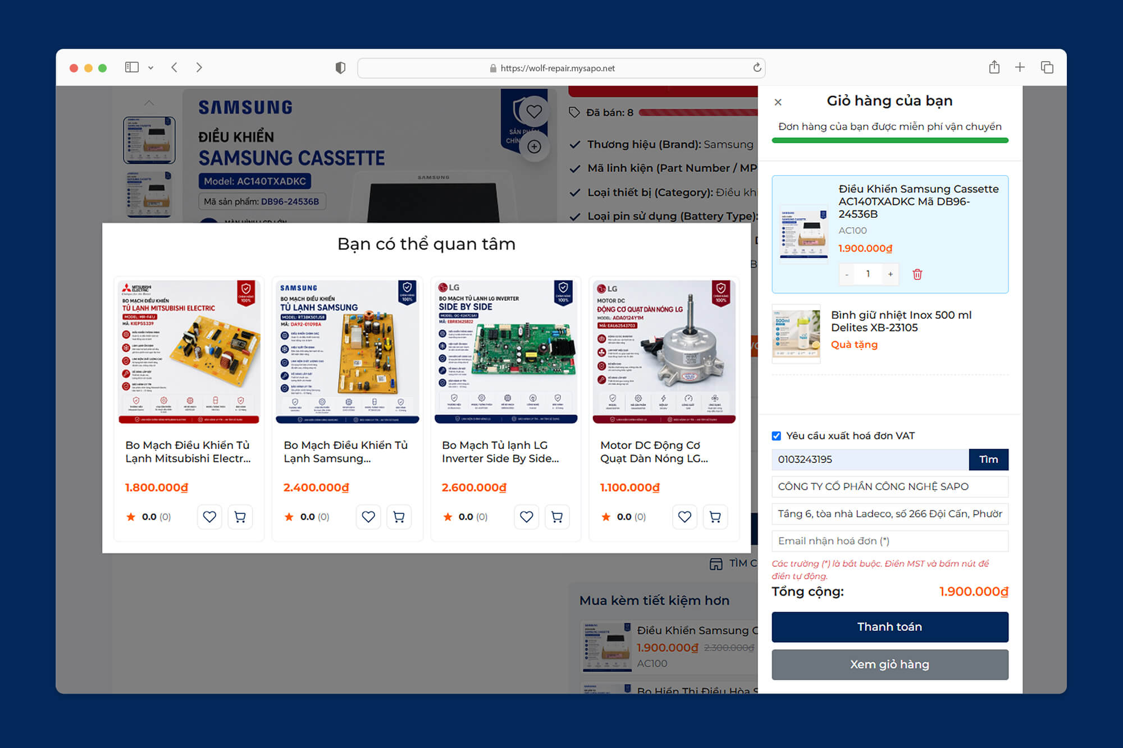This screenshot has width=1123, height=748.
Task: Open the Mua kèm Điều Khiển Samsung item
Action: [x=697, y=631]
